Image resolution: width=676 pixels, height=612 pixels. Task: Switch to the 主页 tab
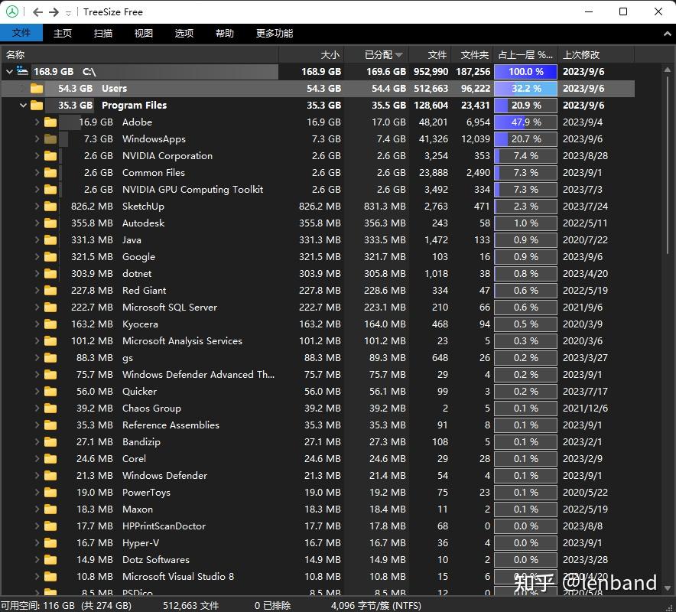point(63,33)
